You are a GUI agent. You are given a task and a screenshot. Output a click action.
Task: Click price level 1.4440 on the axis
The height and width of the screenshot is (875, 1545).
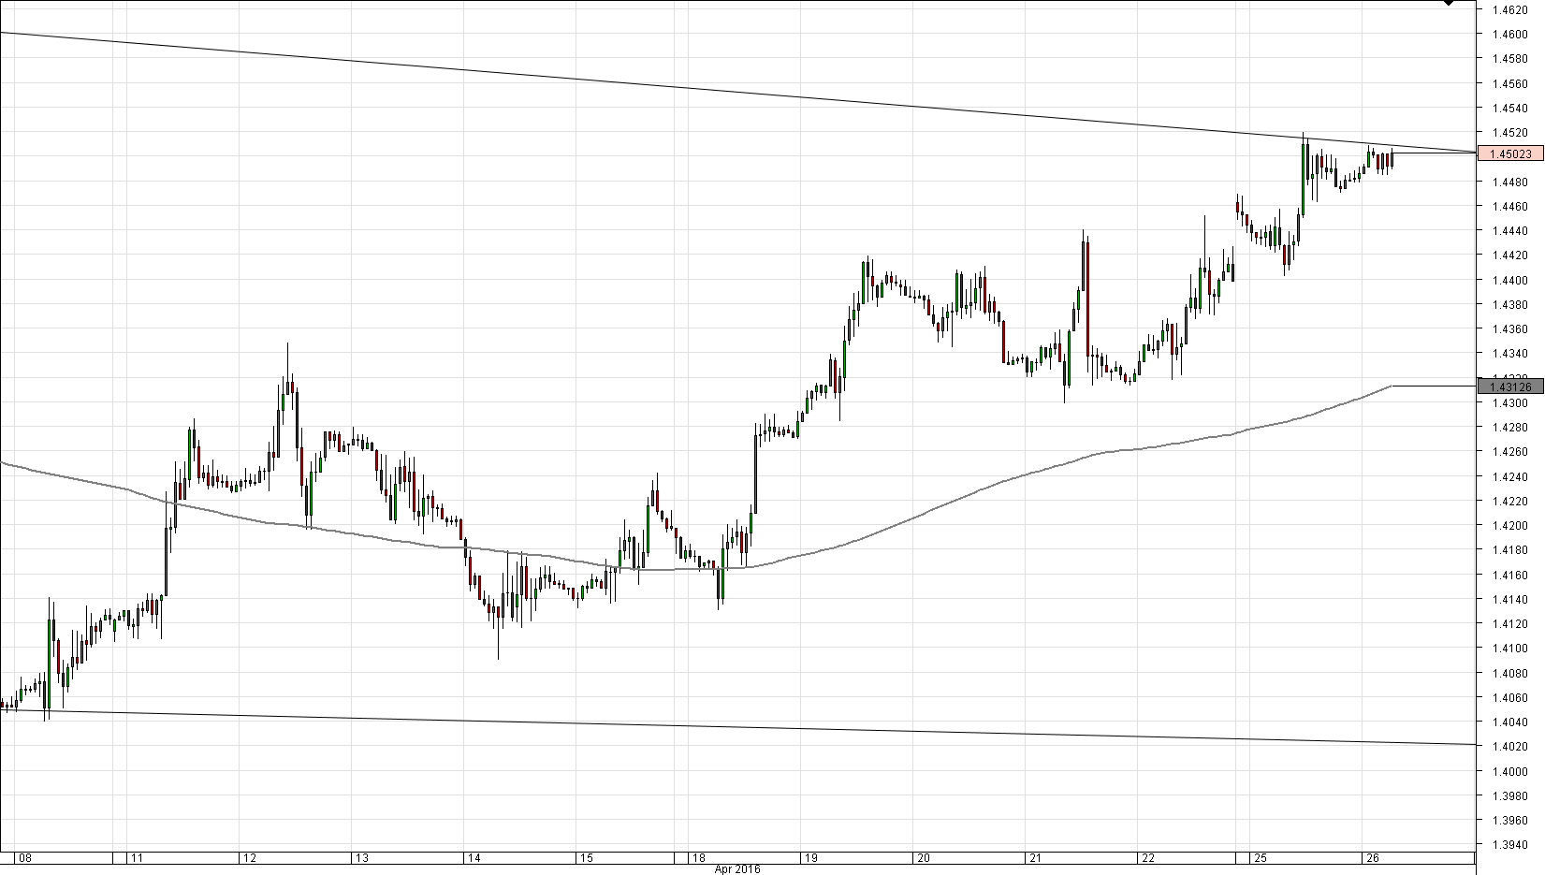(x=1512, y=231)
